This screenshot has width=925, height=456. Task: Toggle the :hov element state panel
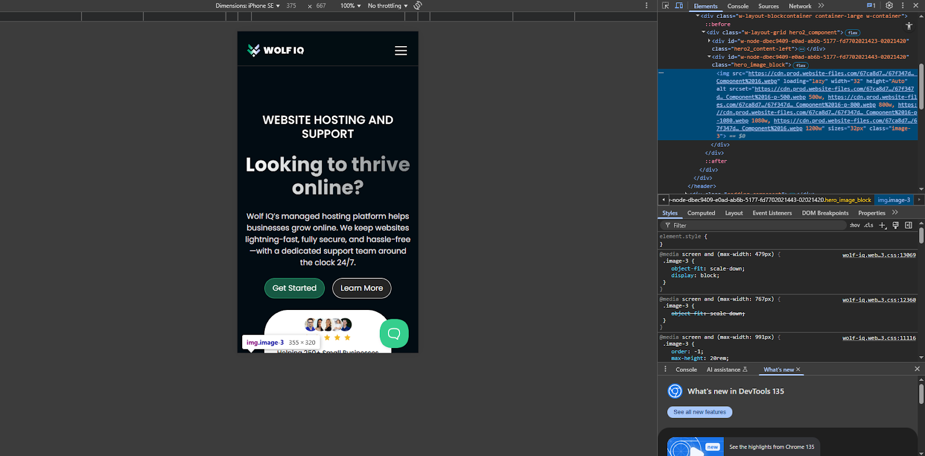click(855, 226)
